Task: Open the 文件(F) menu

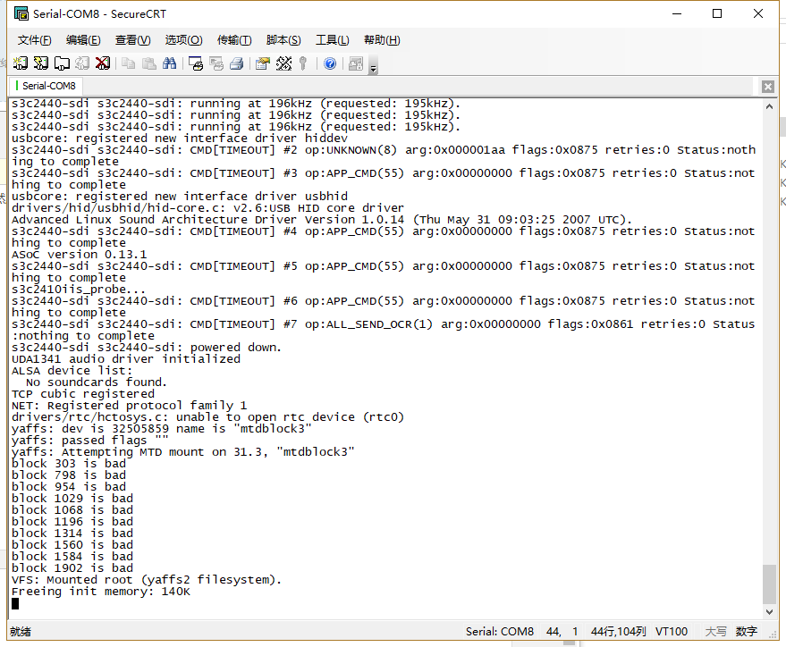Action: tap(35, 40)
